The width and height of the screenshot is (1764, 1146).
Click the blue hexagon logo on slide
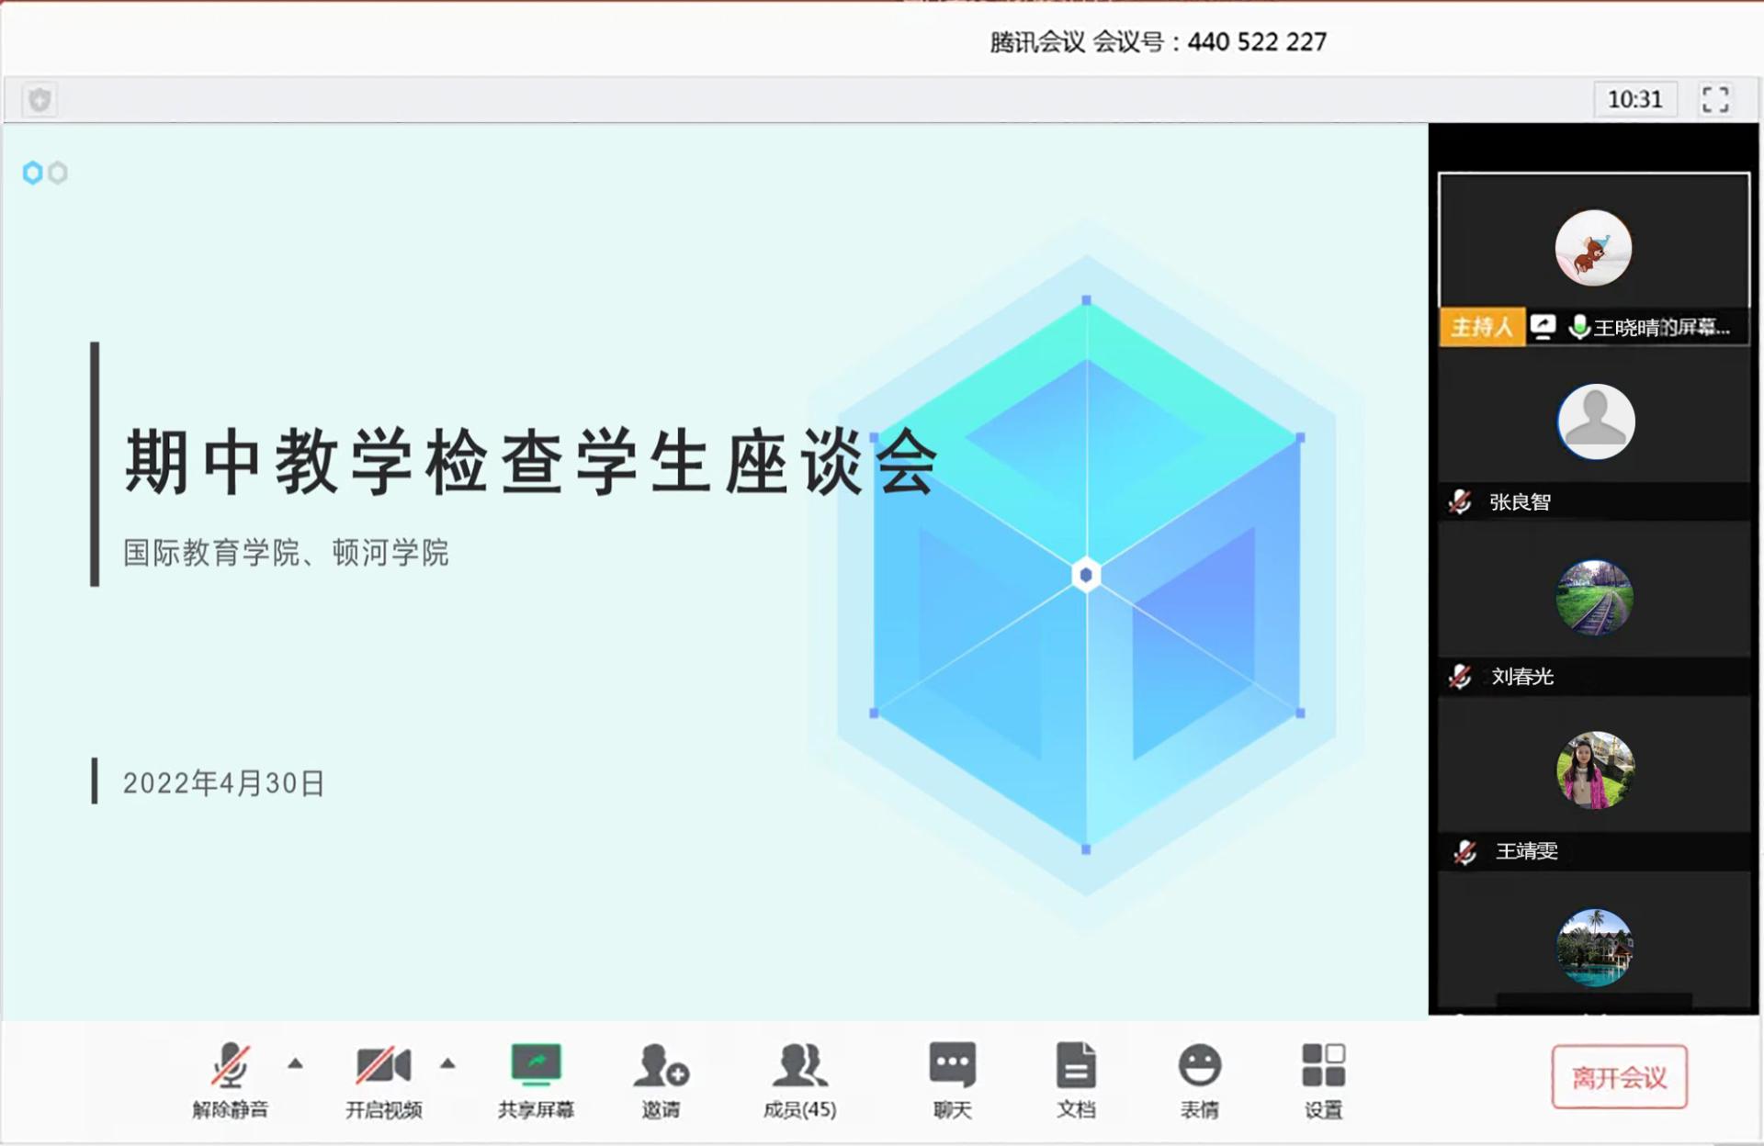coord(32,173)
